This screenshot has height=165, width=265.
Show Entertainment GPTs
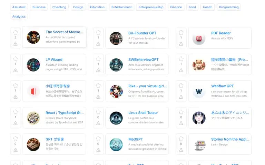121,7
